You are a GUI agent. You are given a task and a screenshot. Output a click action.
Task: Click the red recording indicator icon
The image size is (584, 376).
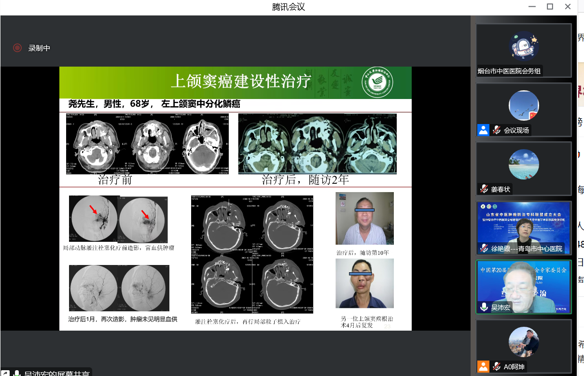coord(17,48)
